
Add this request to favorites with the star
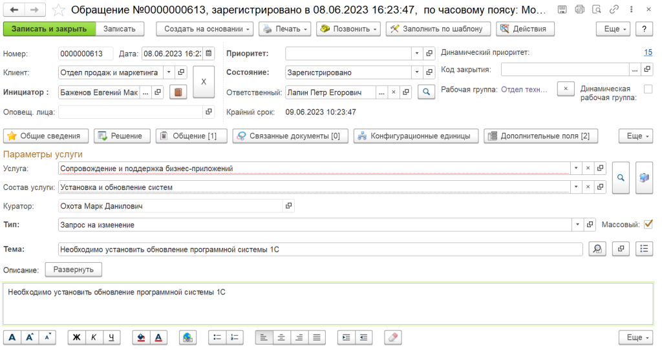[58, 10]
